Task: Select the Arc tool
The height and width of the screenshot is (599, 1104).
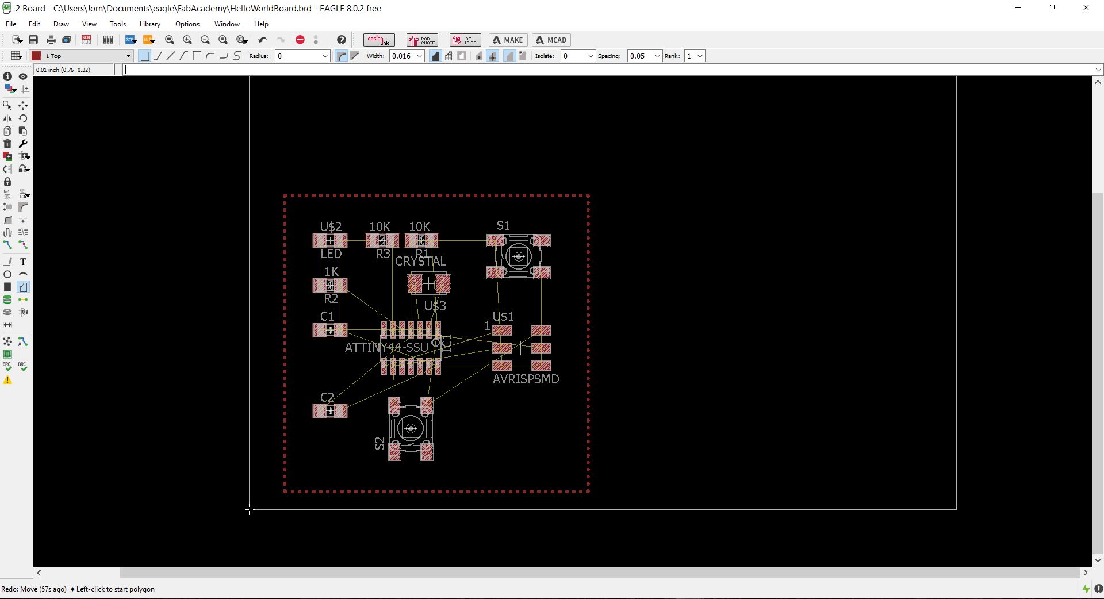Action: point(23,274)
